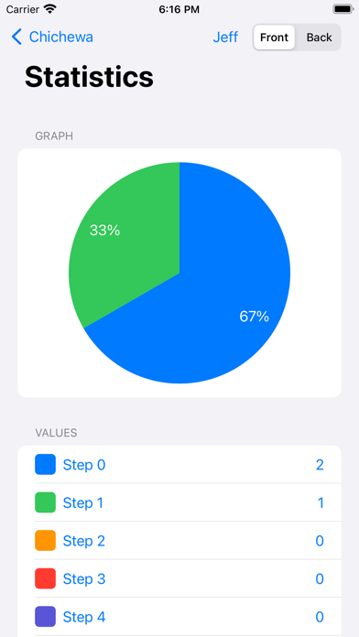Image resolution: width=359 pixels, height=637 pixels.
Task: Tap the Wi-Fi status bar icon
Action: tap(50, 9)
